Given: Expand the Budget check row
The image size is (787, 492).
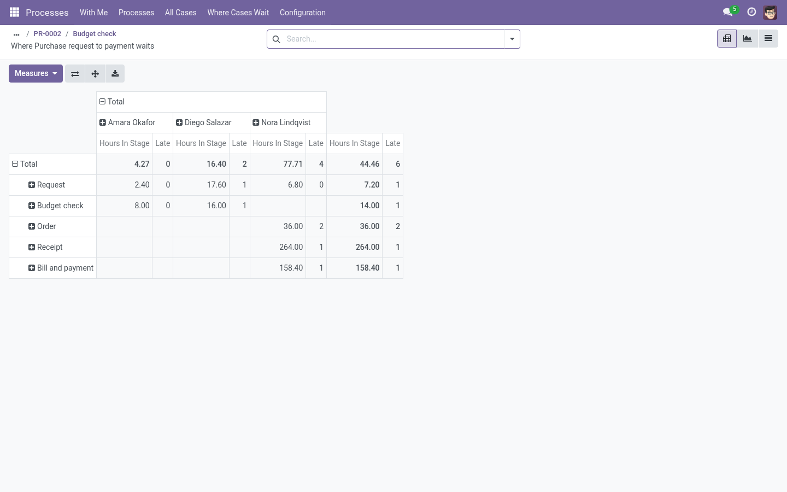Looking at the screenshot, I should (x=52, y=206).
